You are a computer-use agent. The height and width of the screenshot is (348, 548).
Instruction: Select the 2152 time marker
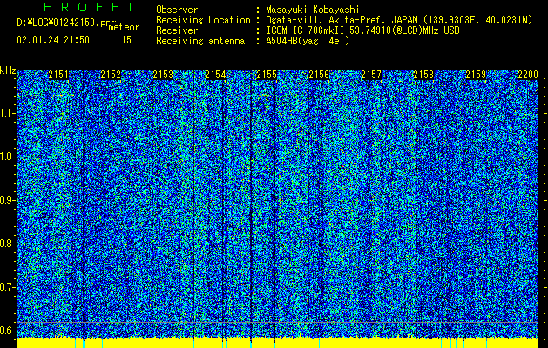pyautogui.click(x=111, y=75)
